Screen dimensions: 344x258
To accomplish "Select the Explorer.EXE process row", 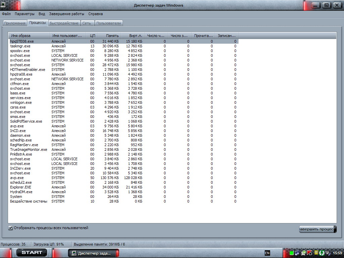I will click(20, 187).
